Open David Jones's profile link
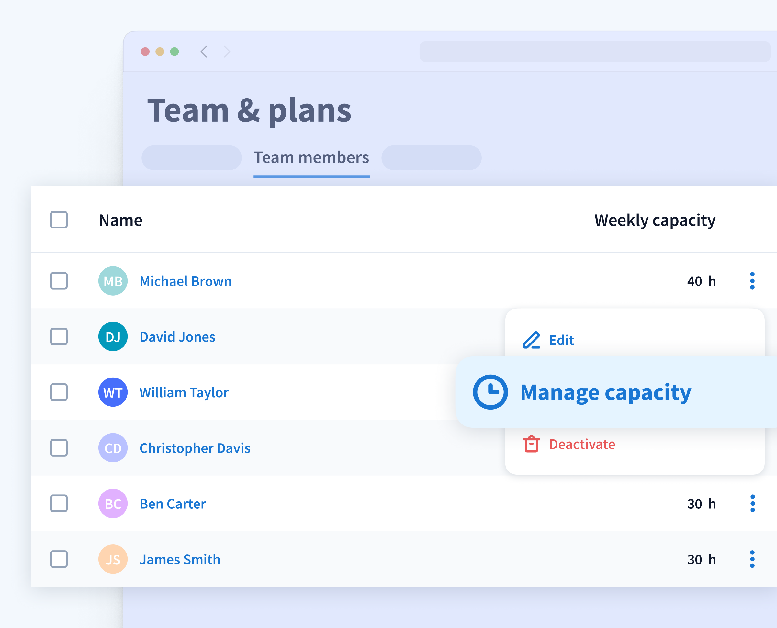 click(177, 337)
